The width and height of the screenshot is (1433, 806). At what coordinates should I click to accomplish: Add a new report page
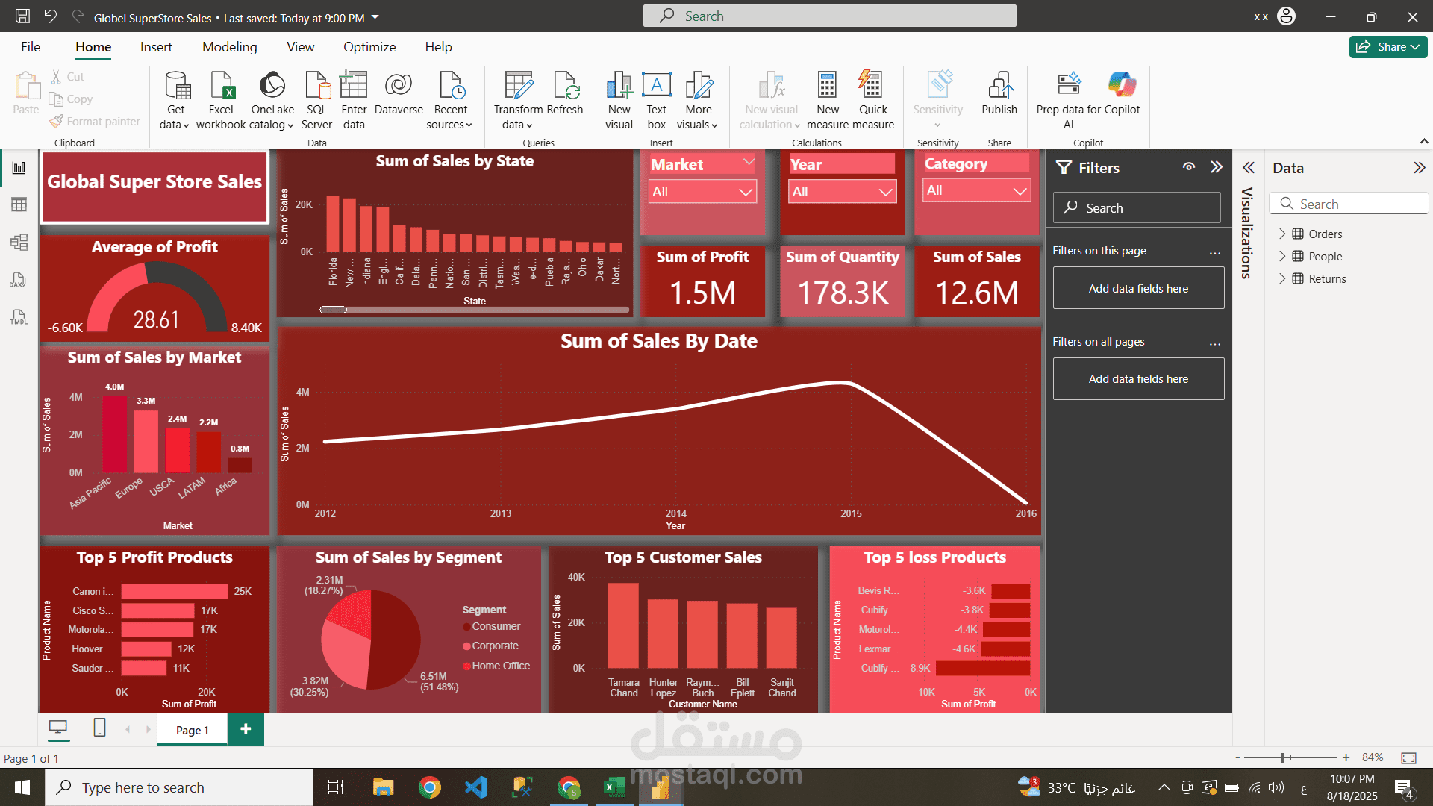(x=246, y=729)
